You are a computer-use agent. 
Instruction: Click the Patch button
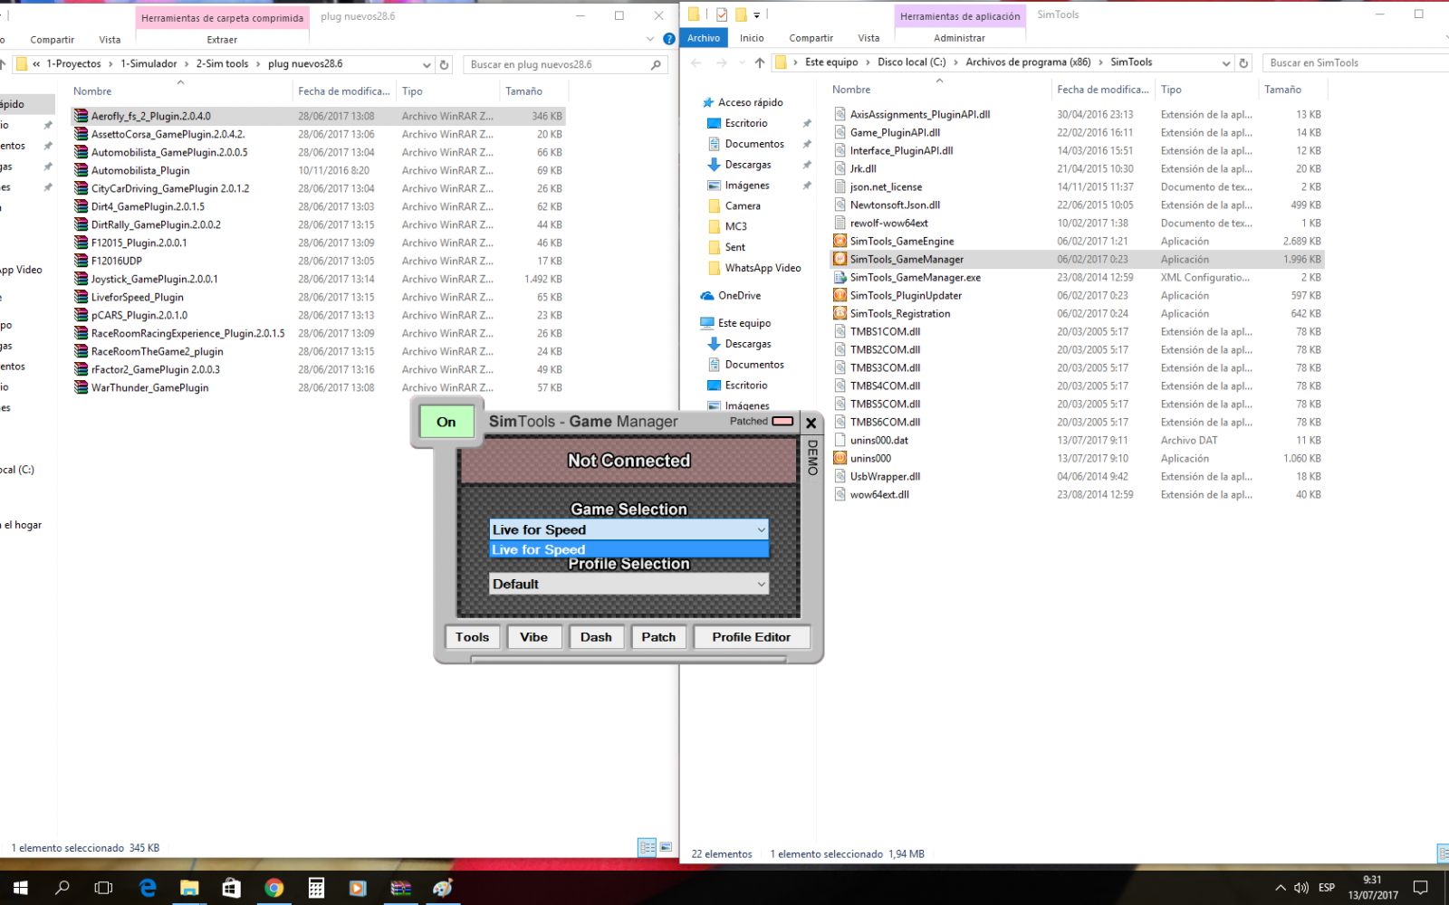coord(658,637)
